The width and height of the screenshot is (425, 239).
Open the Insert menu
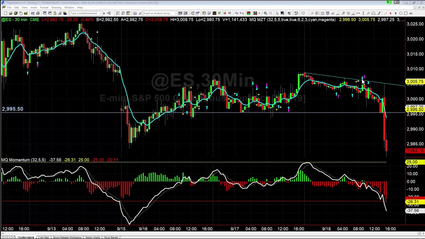[34, 7]
